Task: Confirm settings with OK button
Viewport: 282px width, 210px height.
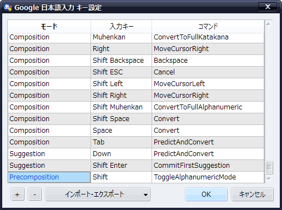Action: click(x=206, y=194)
